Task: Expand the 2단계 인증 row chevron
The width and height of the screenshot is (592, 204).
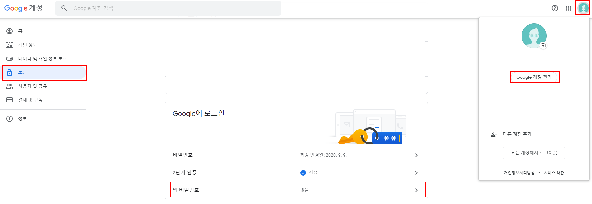Action: (416, 173)
